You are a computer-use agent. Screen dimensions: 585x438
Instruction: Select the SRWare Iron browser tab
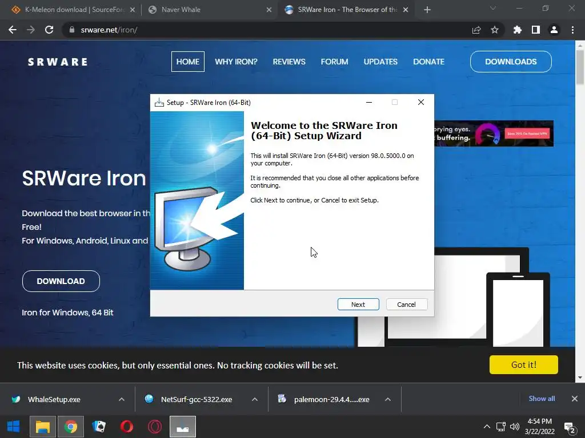(x=347, y=10)
